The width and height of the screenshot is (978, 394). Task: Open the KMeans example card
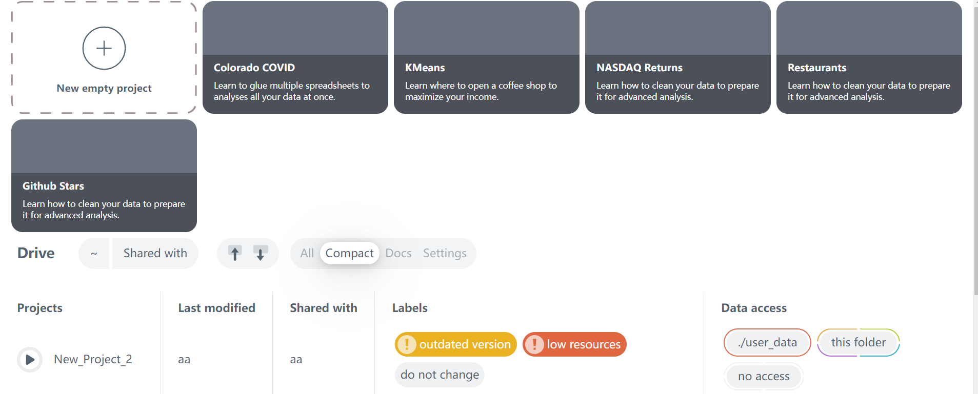(487, 57)
